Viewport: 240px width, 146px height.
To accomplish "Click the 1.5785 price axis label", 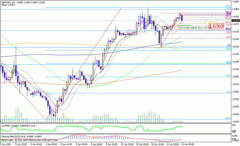I will (x=236, y=122).
